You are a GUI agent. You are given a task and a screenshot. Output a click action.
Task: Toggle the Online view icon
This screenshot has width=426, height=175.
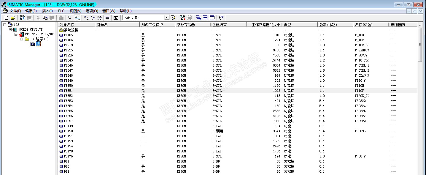77,18
